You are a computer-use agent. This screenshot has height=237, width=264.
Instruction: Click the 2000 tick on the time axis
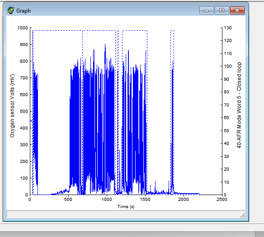(184, 200)
